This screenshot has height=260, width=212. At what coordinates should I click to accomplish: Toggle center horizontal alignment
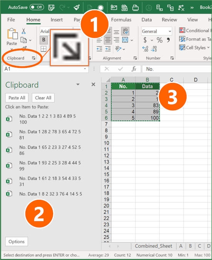coord(108,40)
